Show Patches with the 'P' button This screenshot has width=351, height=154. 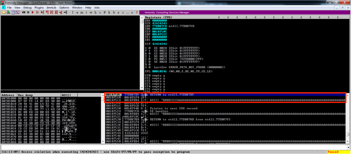click(105, 12)
